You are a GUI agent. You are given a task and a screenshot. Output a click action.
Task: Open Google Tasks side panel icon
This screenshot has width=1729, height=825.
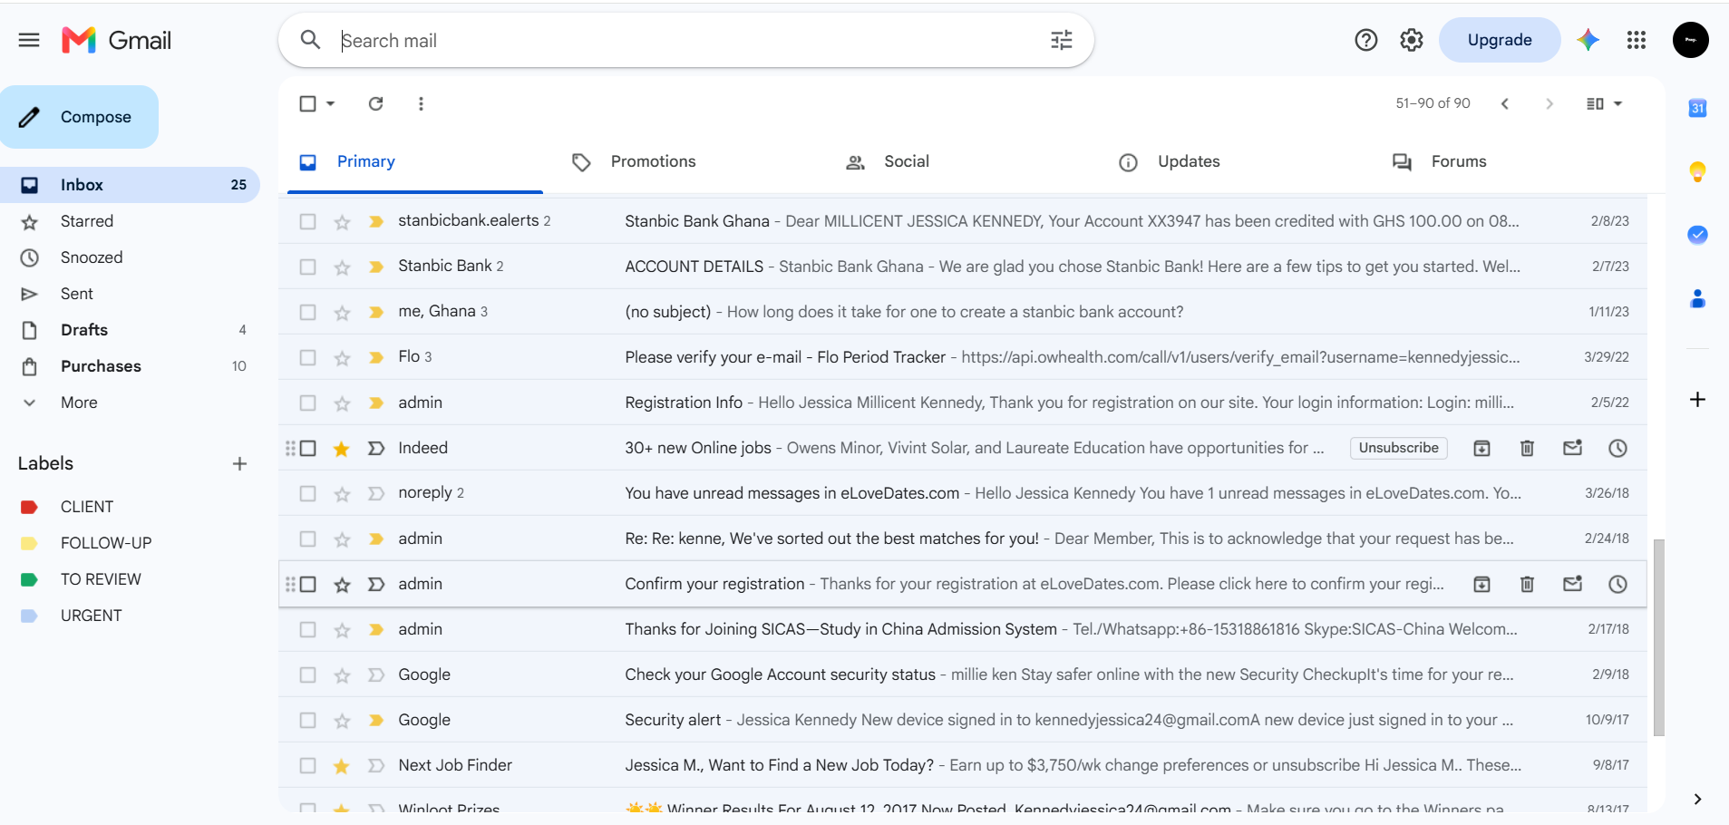point(1697,235)
